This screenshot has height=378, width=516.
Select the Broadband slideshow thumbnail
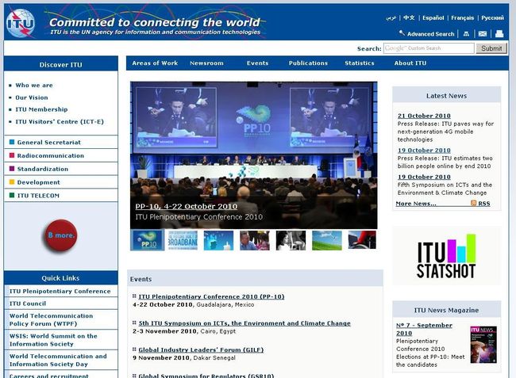click(183, 240)
